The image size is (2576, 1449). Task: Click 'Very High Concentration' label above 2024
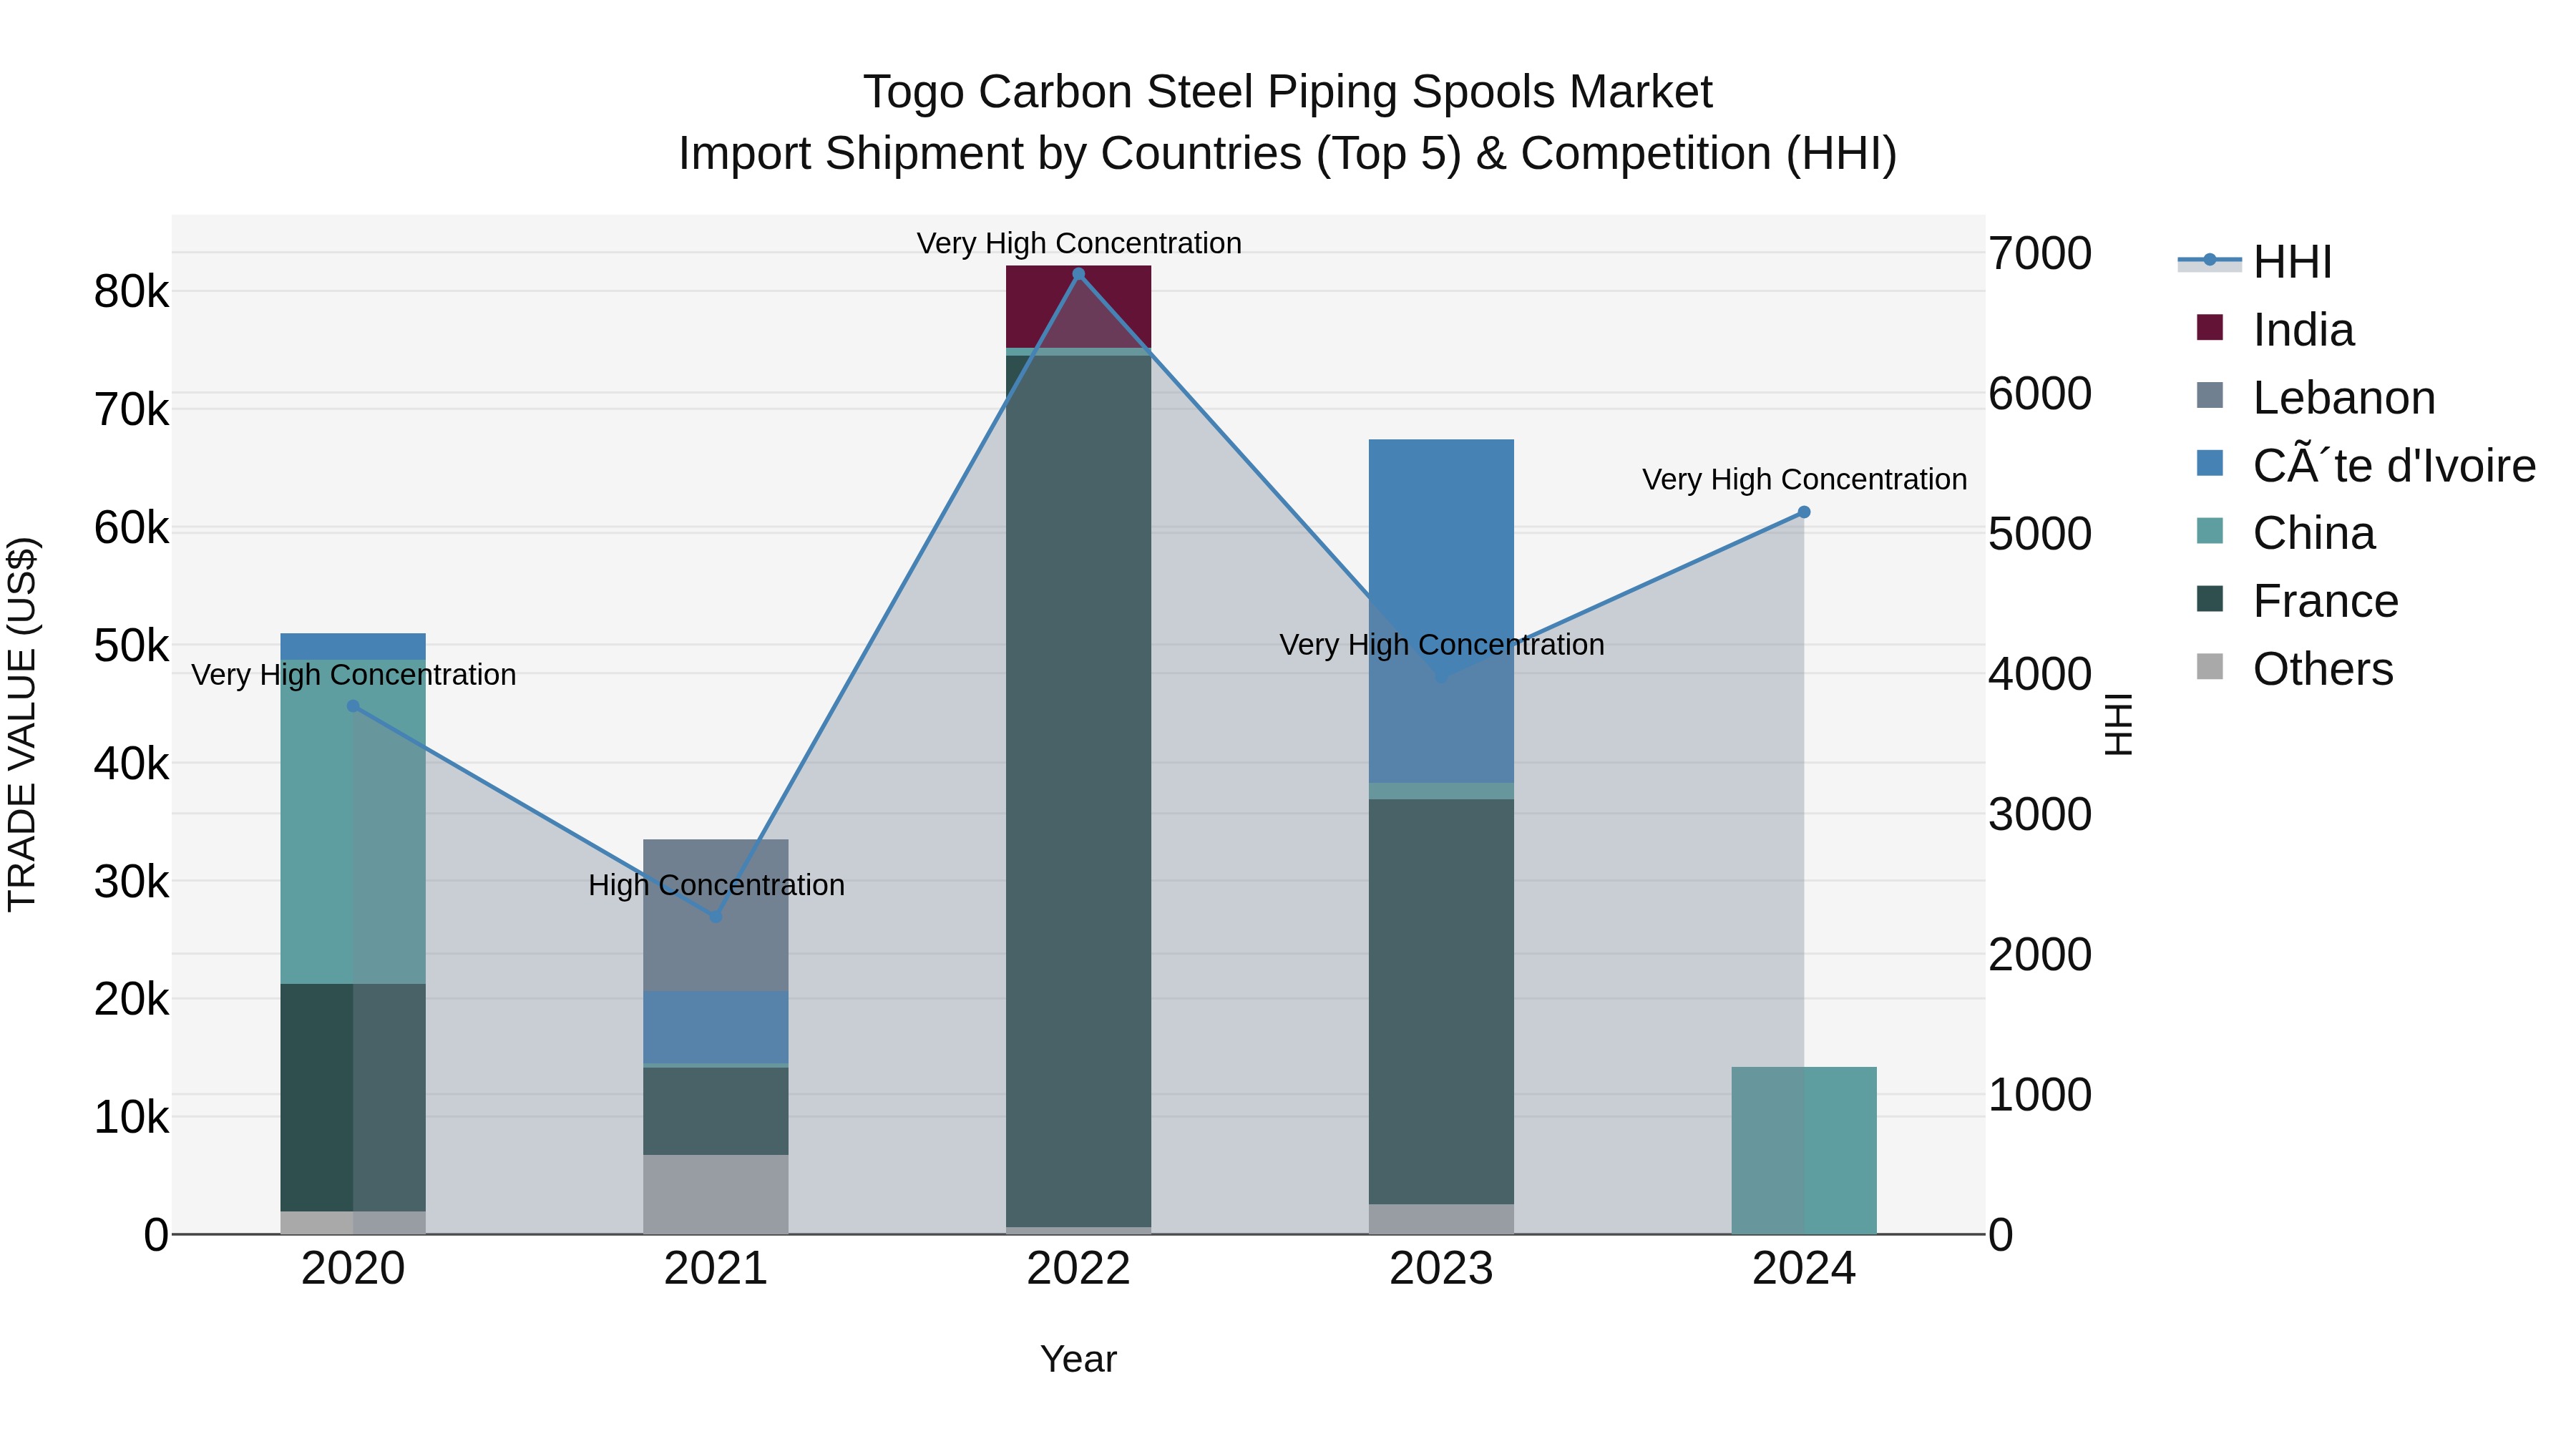click(x=1804, y=479)
